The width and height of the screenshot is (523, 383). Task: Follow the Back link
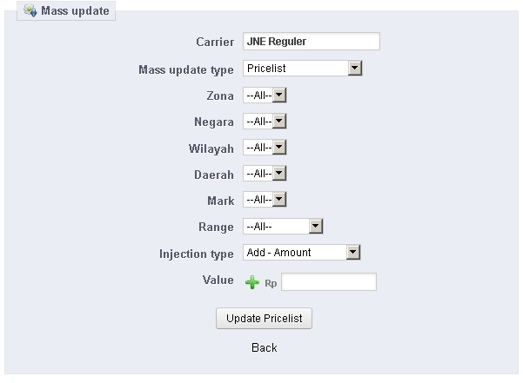pos(264,347)
